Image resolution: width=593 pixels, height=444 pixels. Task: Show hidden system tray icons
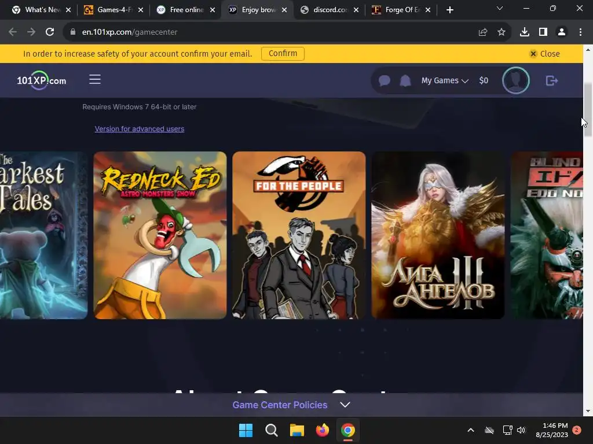tap(470, 430)
